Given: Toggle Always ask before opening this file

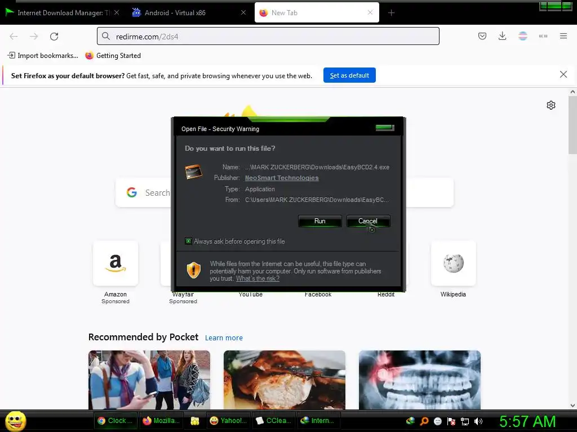Looking at the screenshot, I should [x=188, y=241].
